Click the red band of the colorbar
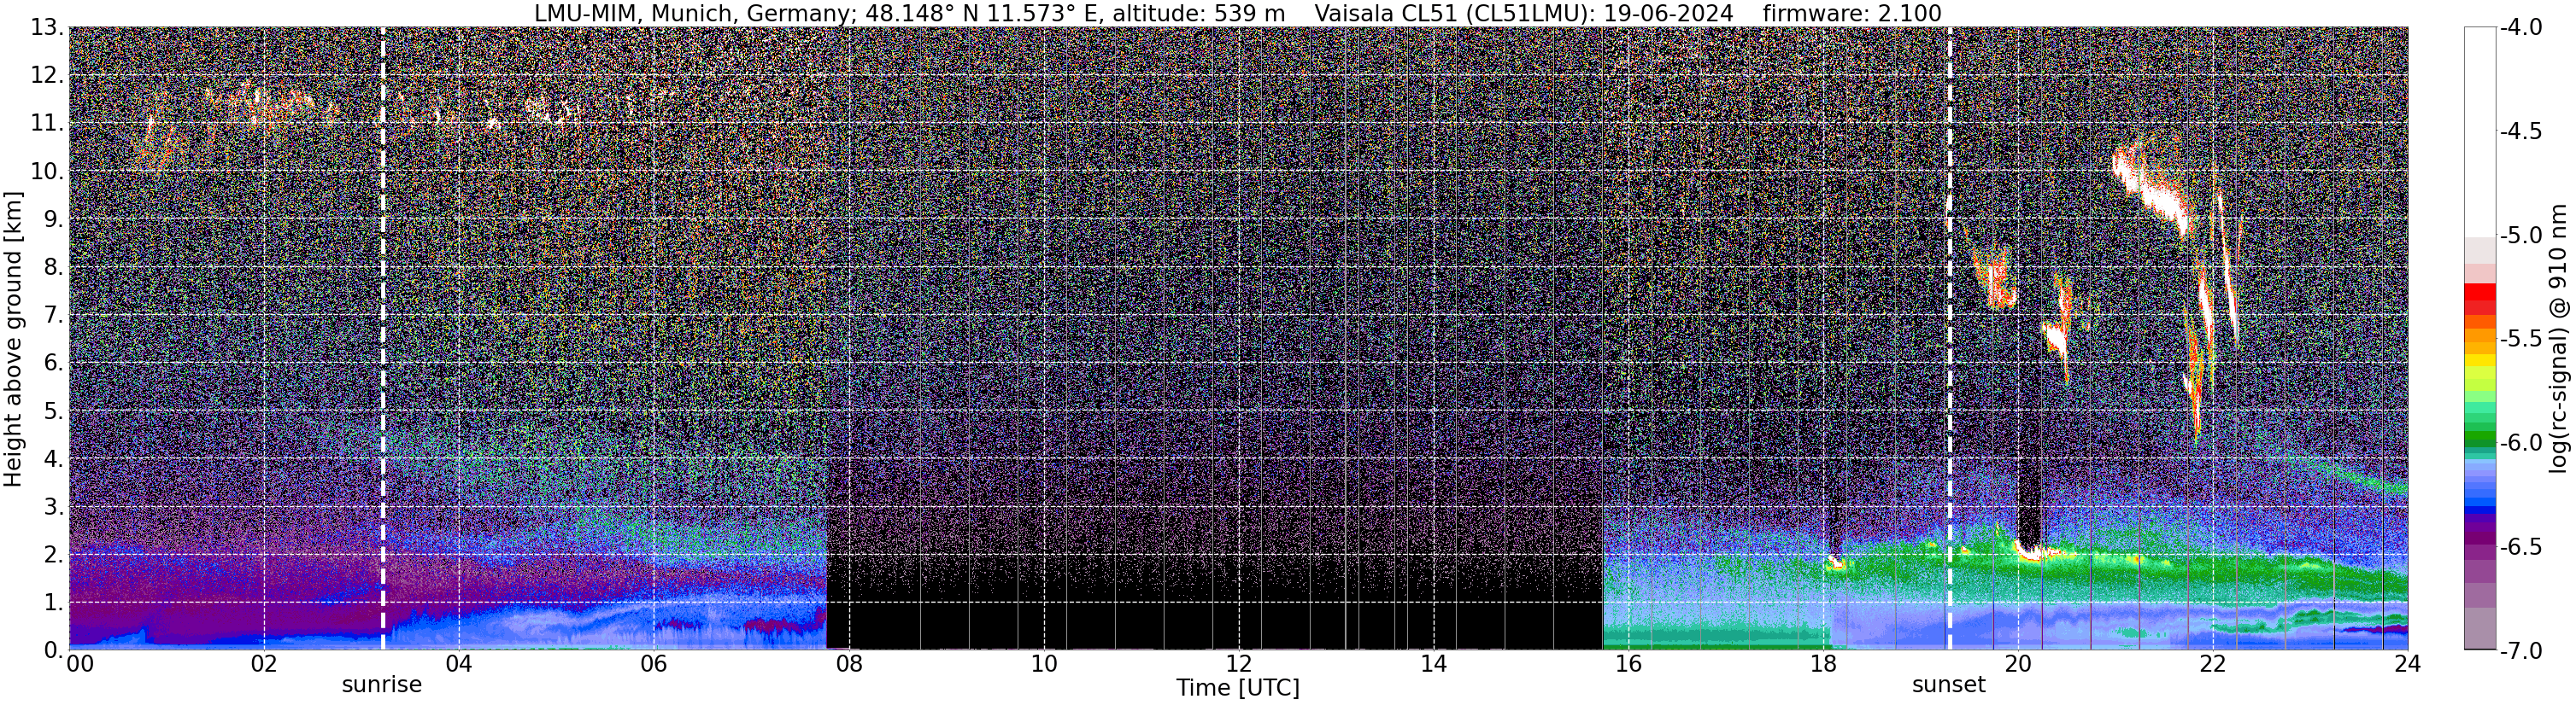Viewport: 2576px width, 705px height. 2479,293
